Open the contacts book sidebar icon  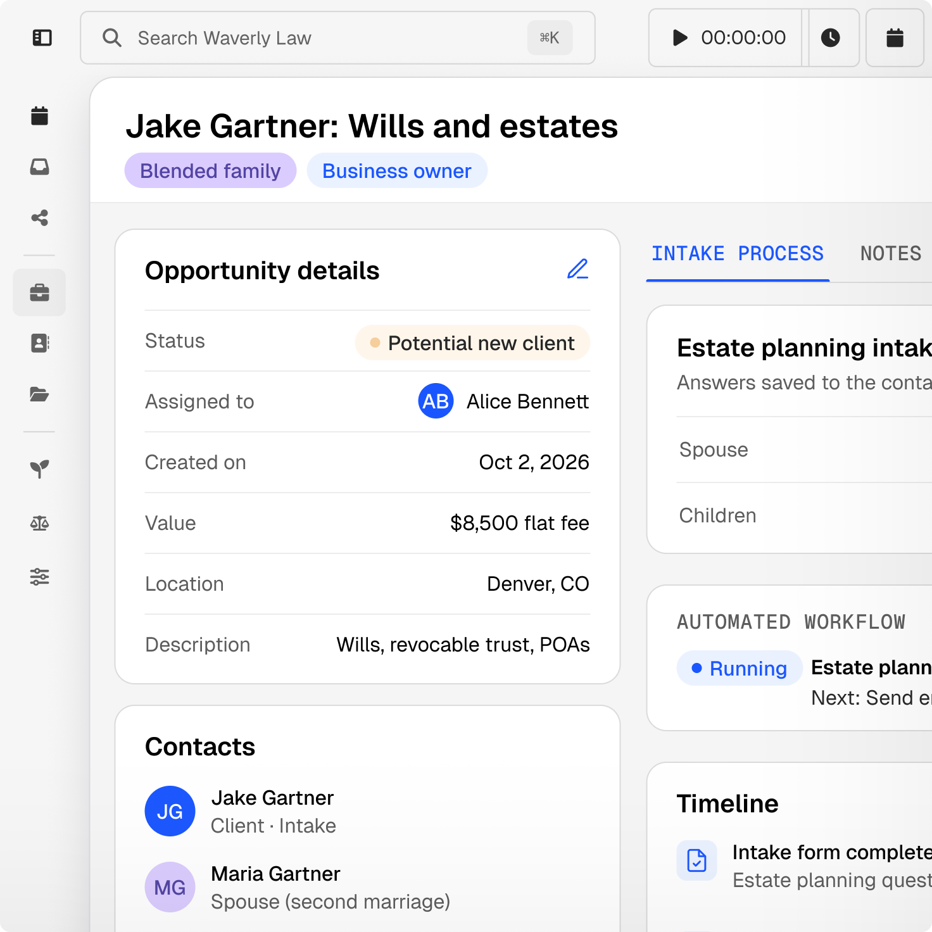click(40, 343)
